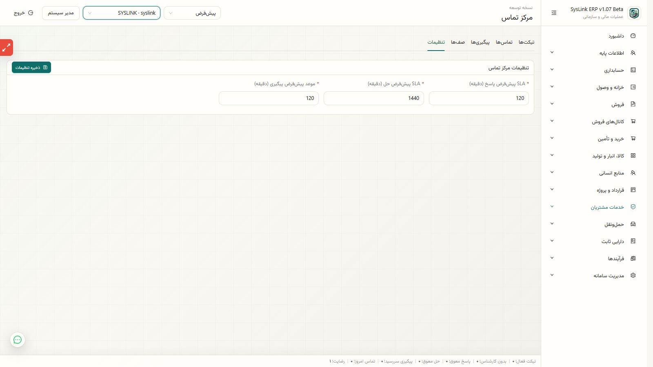Viewport: 653px width, 367px height.
Task: Focus SLA پیش‌فرض پاسخ input field
Action: [479, 98]
